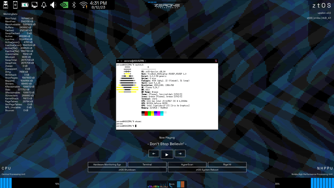Skip to next track with right arrow

click(x=180, y=153)
